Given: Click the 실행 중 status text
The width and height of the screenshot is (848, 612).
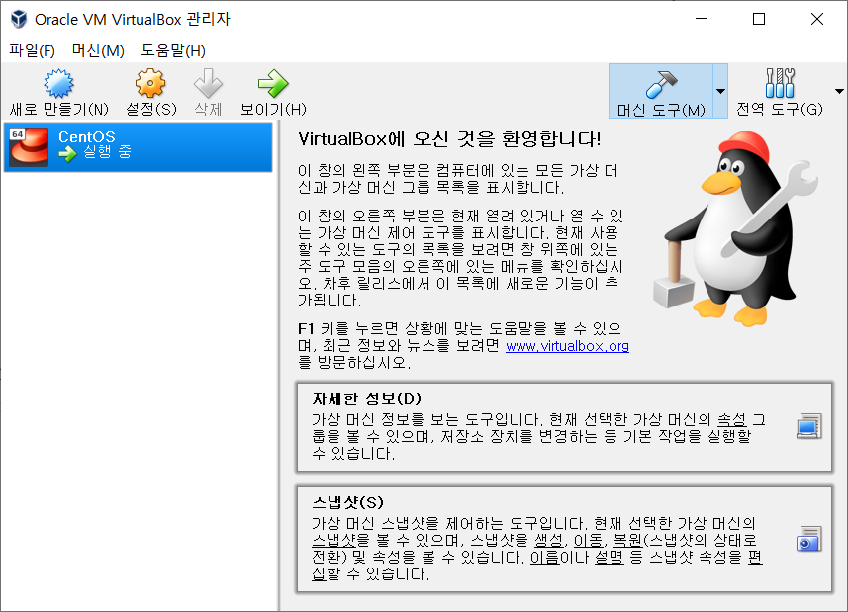Looking at the screenshot, I should [107, 152].
